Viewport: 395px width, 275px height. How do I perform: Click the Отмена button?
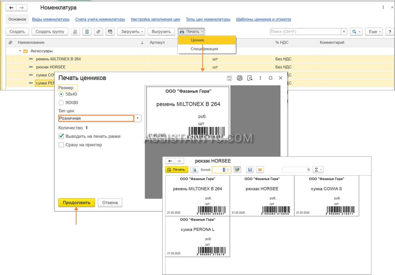tap(110, 203)
